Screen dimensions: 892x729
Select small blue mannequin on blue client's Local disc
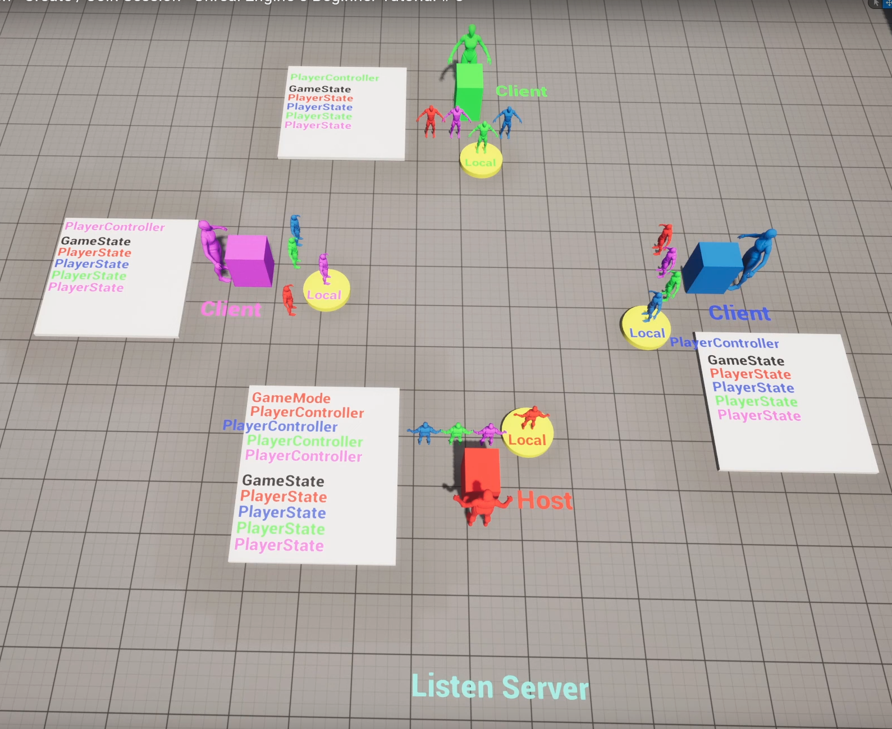[655, 305]
